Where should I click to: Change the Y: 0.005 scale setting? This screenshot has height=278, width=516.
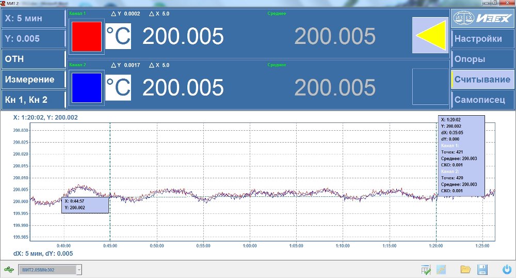pos(33,39)
